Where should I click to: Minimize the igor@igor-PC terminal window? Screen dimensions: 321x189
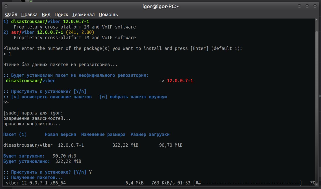click(x=299, y=6)
